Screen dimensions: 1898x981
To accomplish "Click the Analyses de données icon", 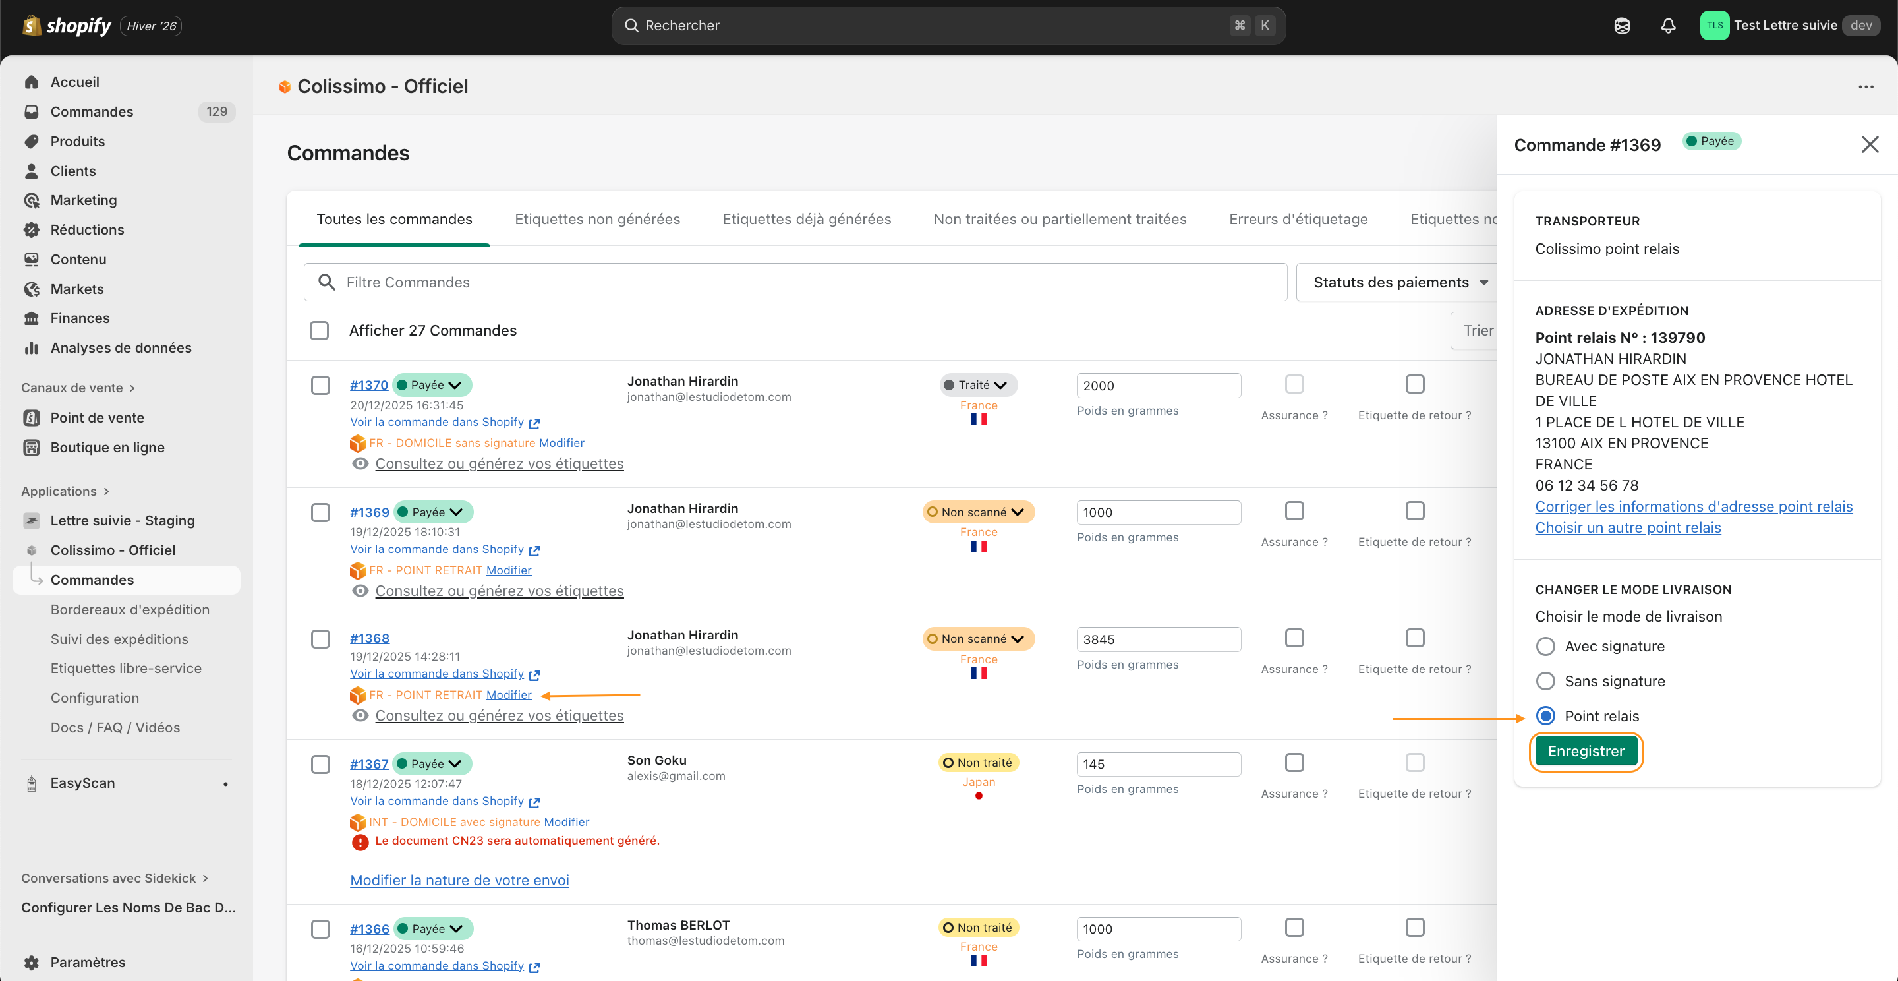I will coord(32,348).
